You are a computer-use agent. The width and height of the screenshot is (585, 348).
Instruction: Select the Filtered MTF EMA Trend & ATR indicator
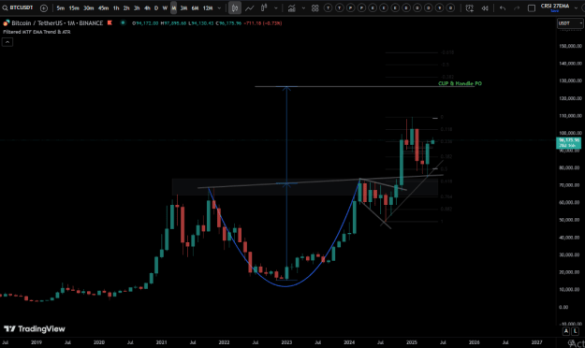pos(37,32)
